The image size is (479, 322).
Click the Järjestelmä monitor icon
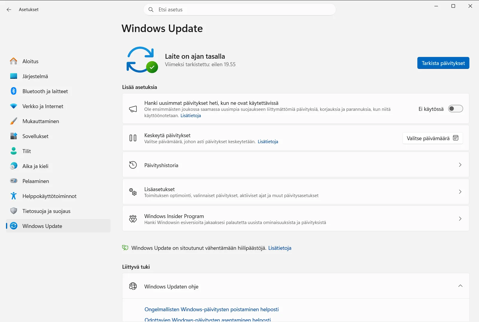(13, 76)
